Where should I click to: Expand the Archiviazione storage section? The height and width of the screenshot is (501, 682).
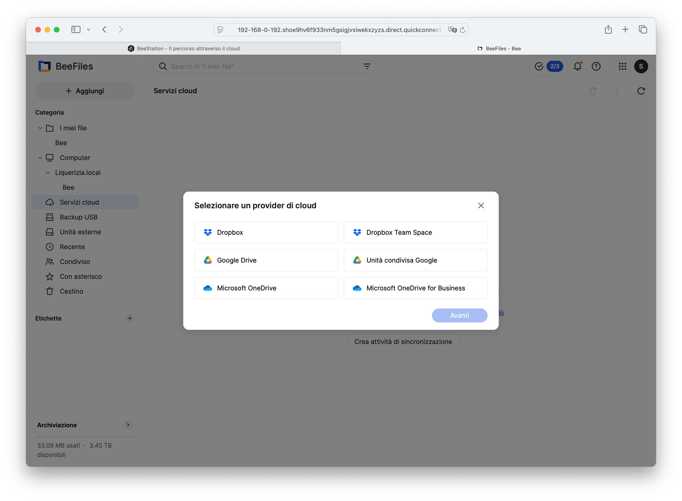click(128, 425)
